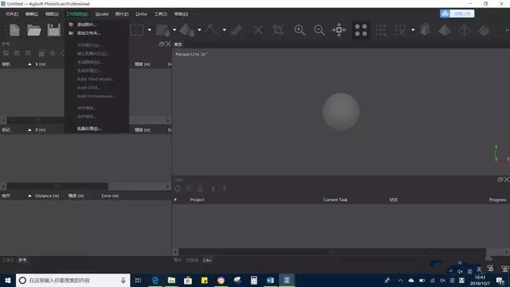Open the 编辑 menu
510x287 pixels.
tap(32, 14)
